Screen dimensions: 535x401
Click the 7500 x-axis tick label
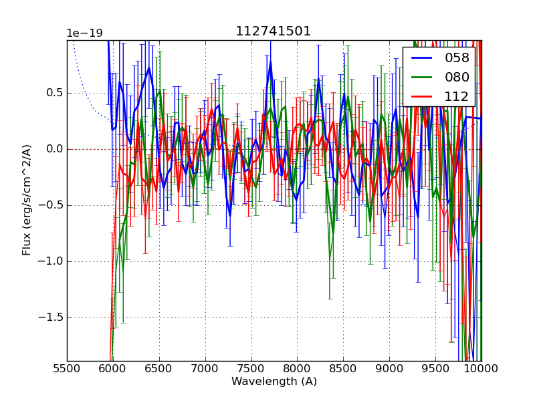click(x=251, y=369)
